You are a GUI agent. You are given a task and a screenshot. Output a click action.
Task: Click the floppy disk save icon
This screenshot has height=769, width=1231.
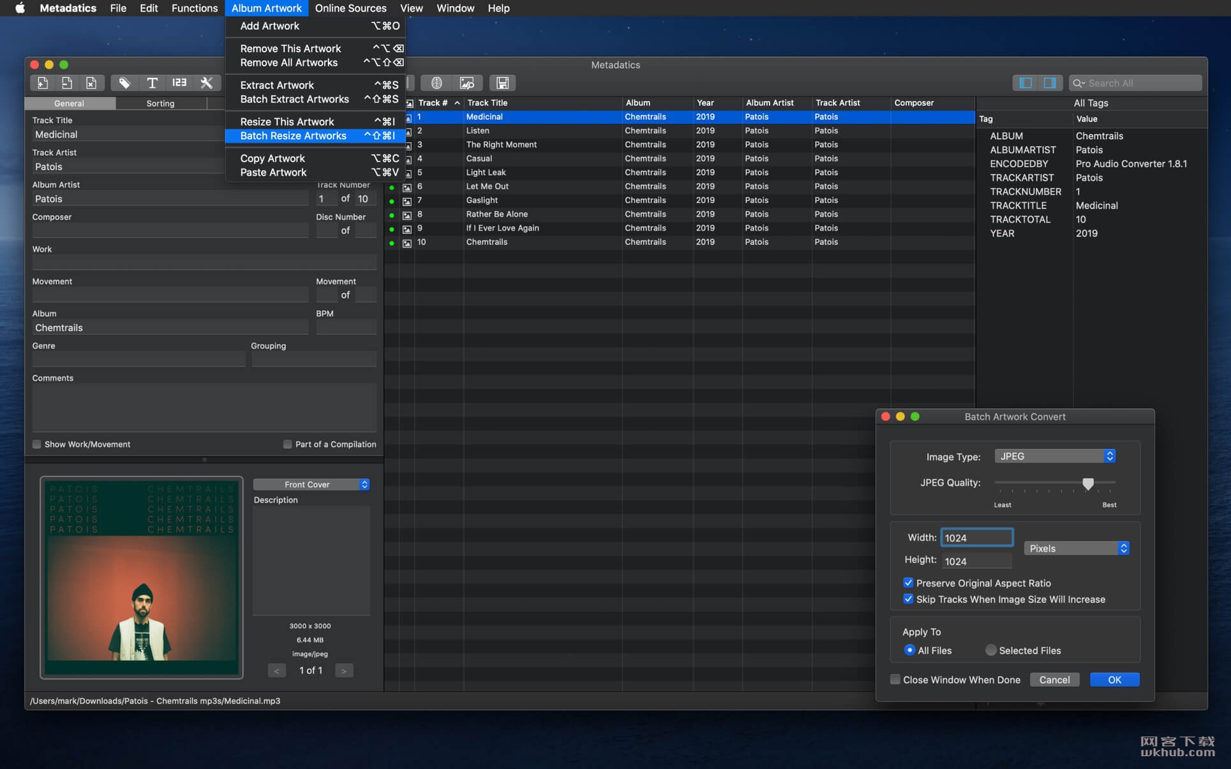[503, 83]
